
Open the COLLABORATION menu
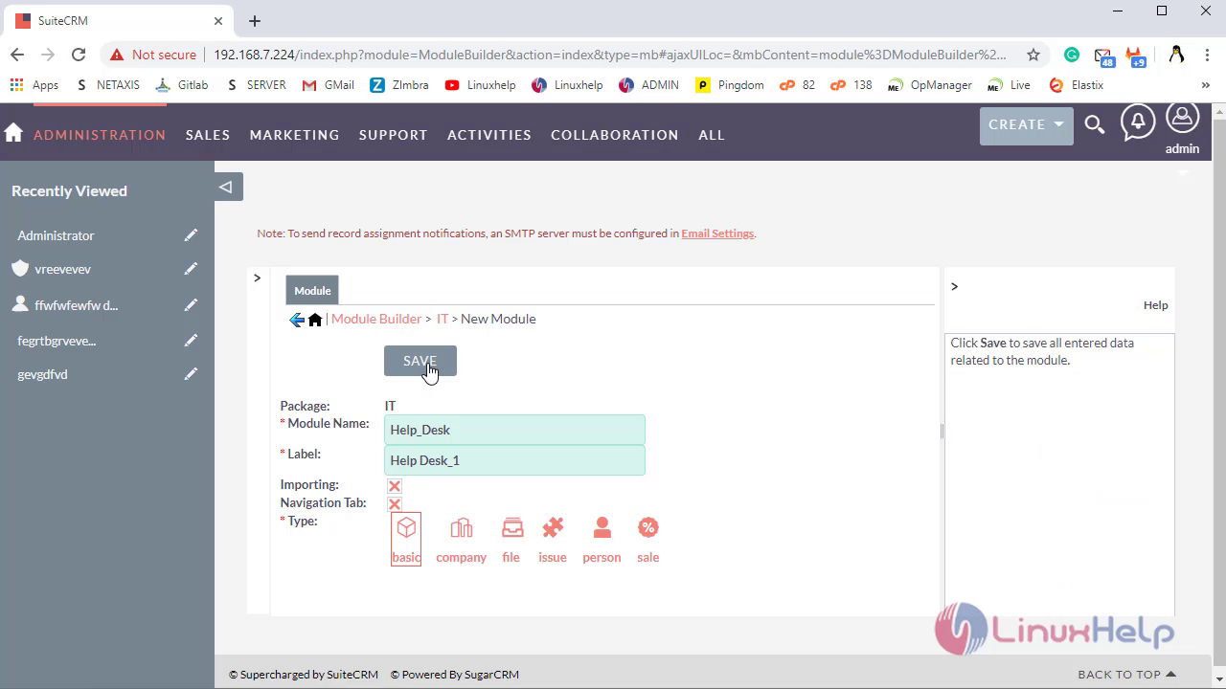pyautogui.click(x=615, y=135)
